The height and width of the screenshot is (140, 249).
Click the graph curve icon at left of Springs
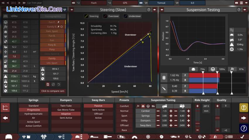(5, 108)
